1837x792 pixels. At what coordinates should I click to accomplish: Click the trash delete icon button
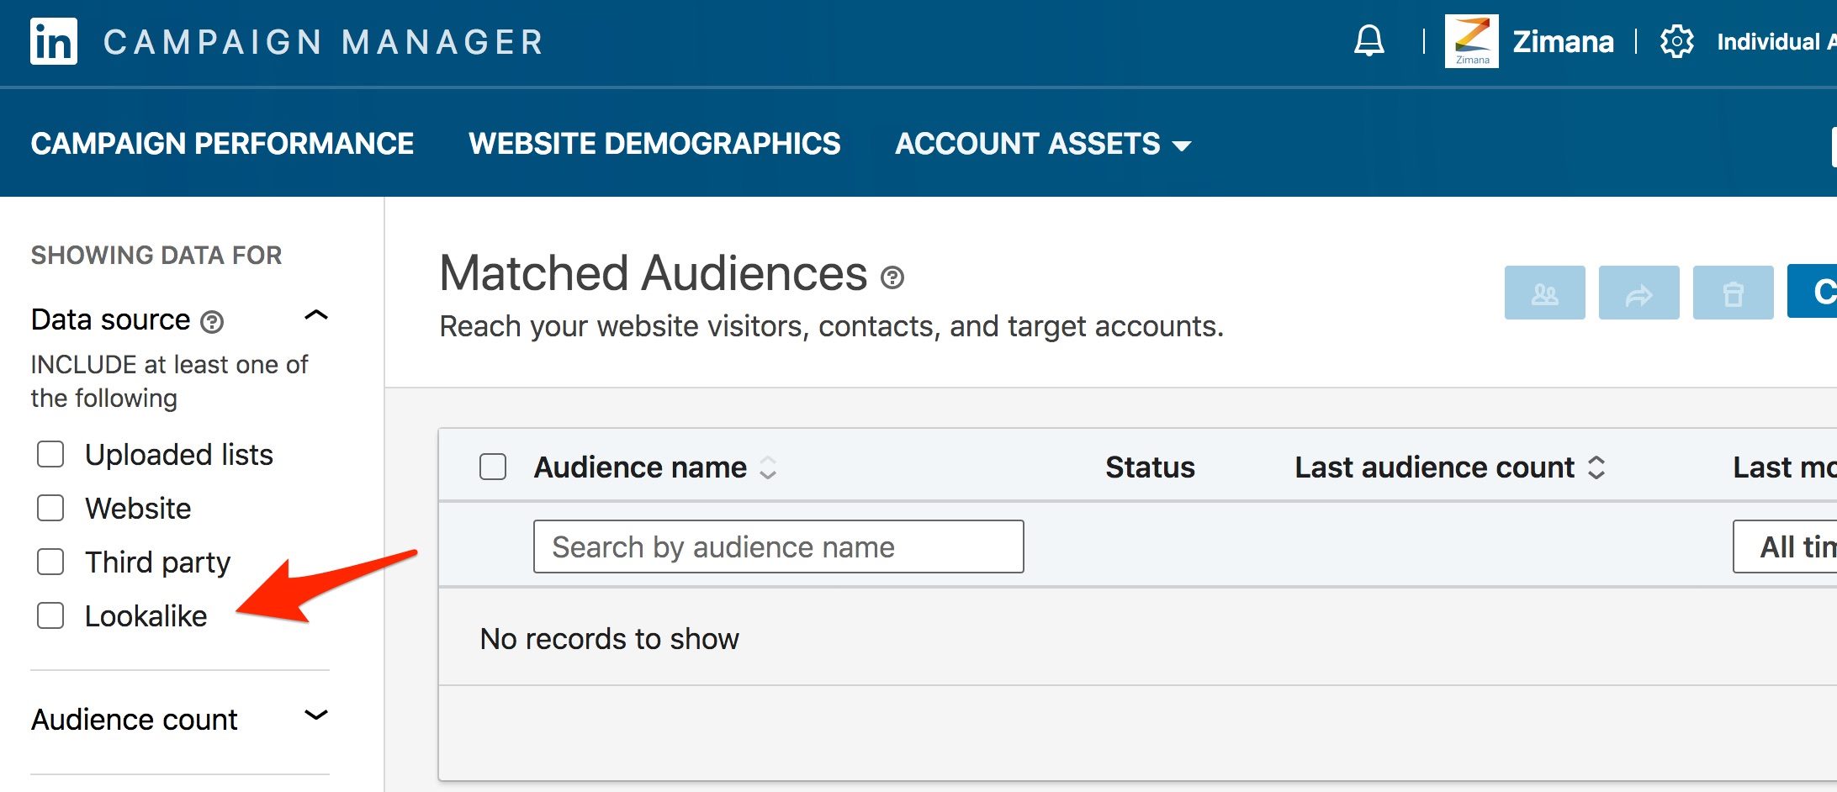(x=1733, y=293)
